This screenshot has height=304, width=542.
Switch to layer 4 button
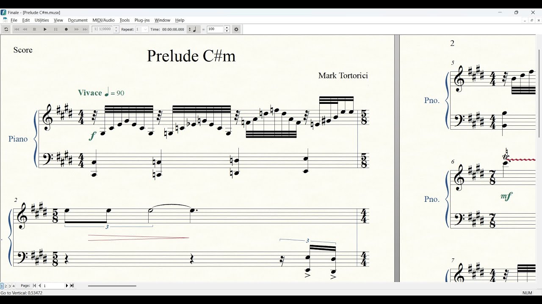pos(14,286)
